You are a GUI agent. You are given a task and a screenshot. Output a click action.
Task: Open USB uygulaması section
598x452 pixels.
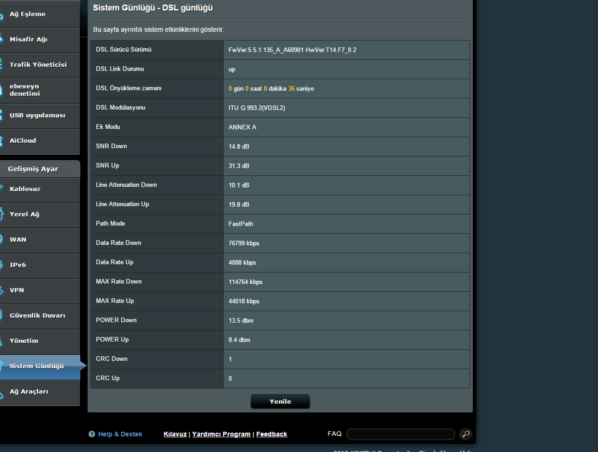(37, 116)
